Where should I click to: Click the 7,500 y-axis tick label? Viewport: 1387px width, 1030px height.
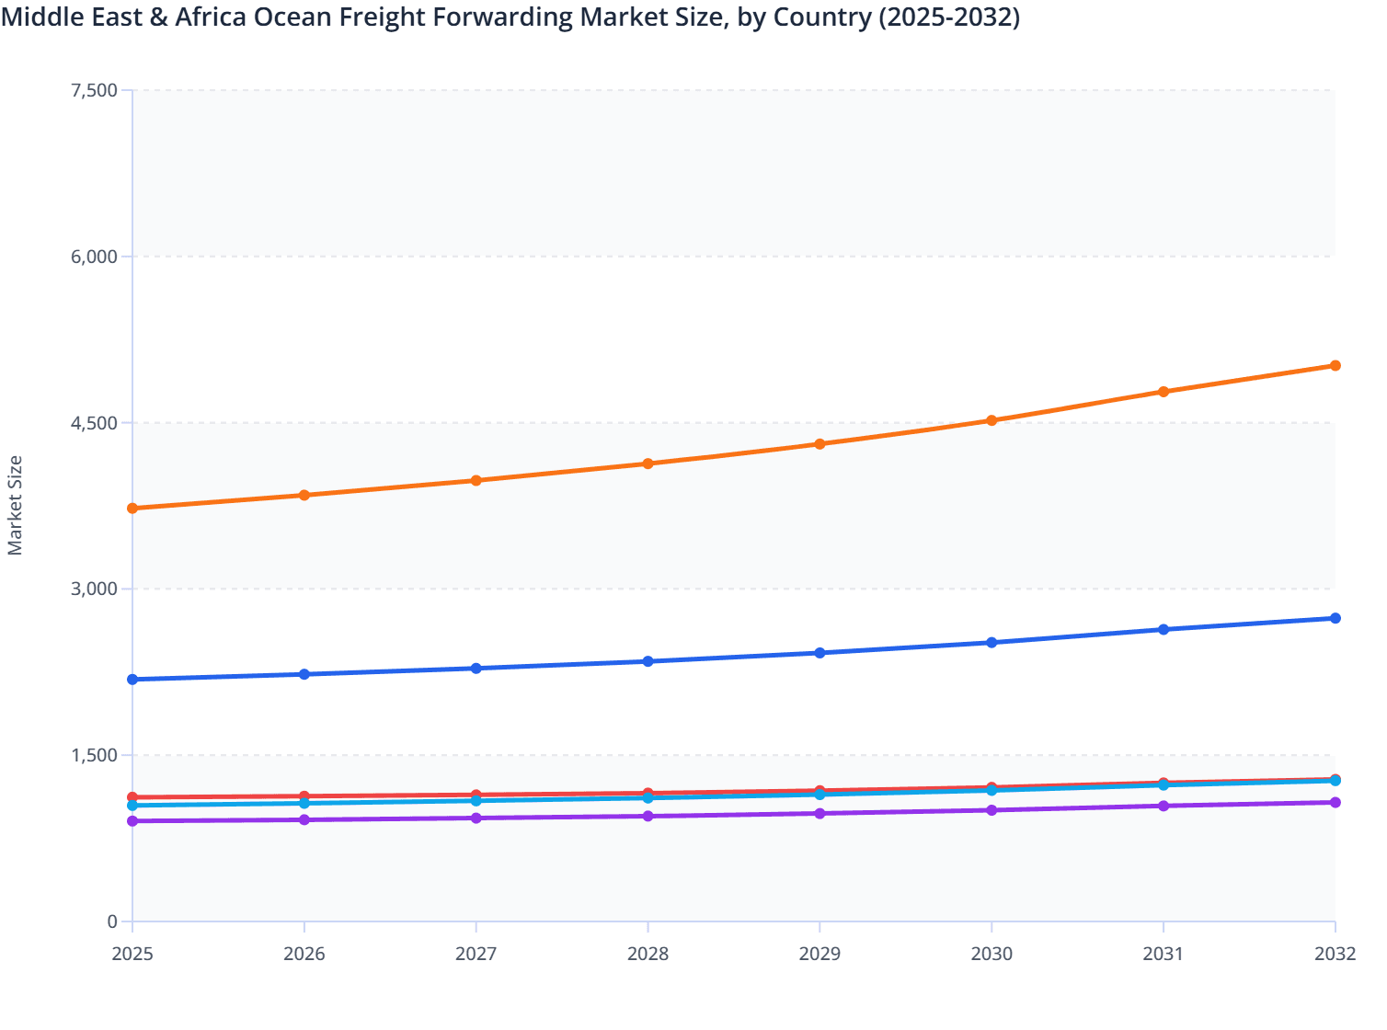tap(95, 90)
